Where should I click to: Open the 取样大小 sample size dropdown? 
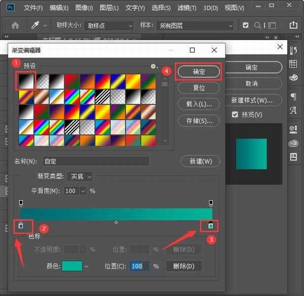pos(109,25)
